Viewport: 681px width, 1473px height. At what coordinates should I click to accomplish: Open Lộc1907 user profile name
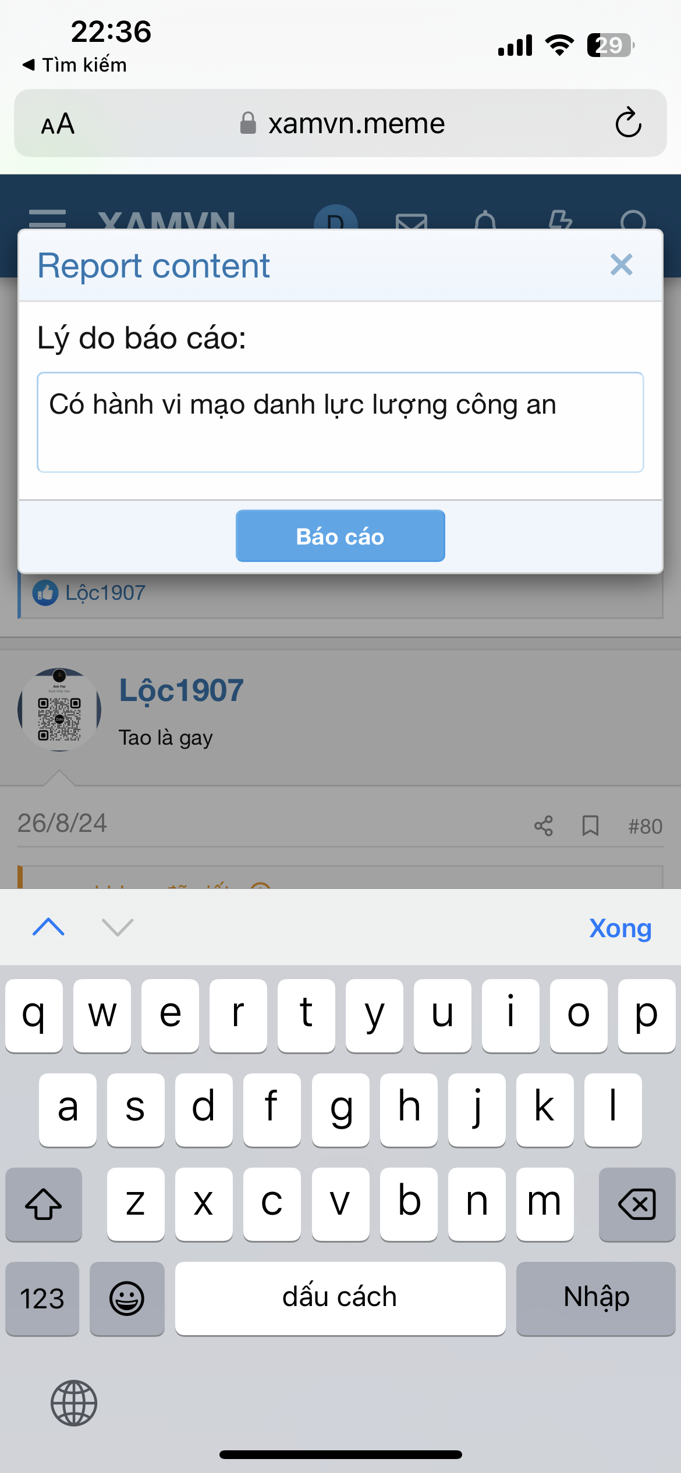(x=181, y=691)
